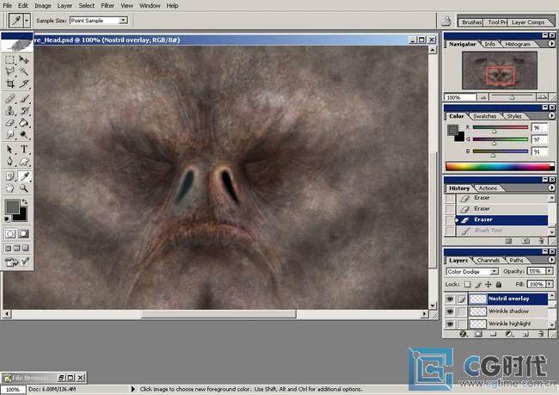Select the Hand tool

[x=10, y=188]
